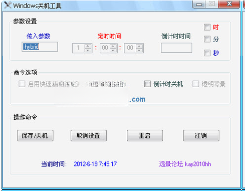
Task: Click the 保存/关机 button
Action: [x=35, y=135]
